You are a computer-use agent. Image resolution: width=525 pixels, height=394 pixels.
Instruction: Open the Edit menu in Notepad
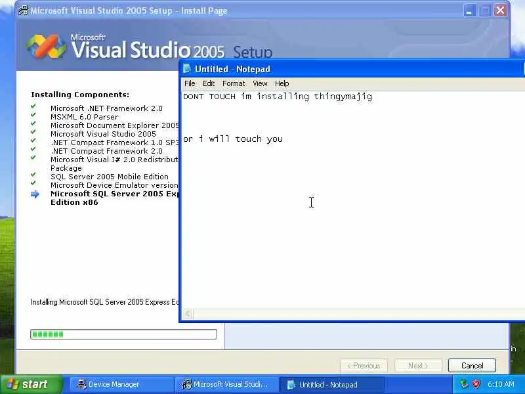pos(209,83)
